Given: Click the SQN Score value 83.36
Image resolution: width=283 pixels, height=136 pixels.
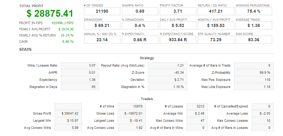Looking at the screenshot, I should click(254, 40).
